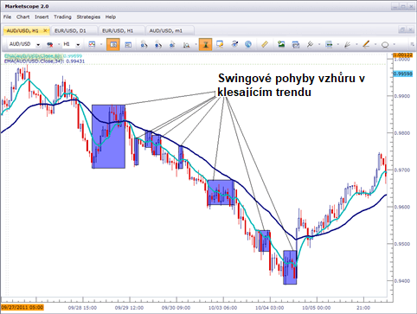417x314 pixels.
Task: Click the chart note with pencil icon
Action: tap(220, 44)
